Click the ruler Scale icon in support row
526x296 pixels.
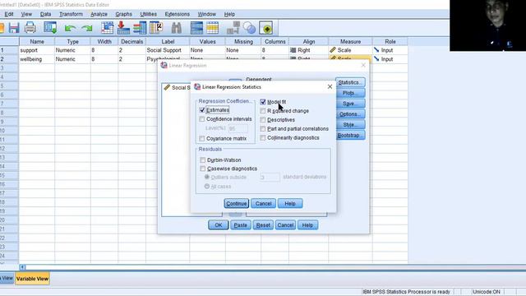[333, 50]
